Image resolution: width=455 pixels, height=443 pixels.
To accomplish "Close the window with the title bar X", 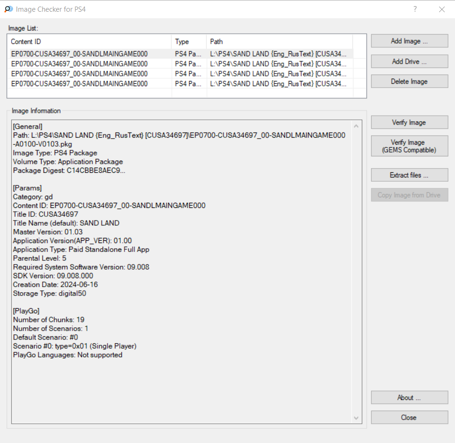I will (441, 9).
